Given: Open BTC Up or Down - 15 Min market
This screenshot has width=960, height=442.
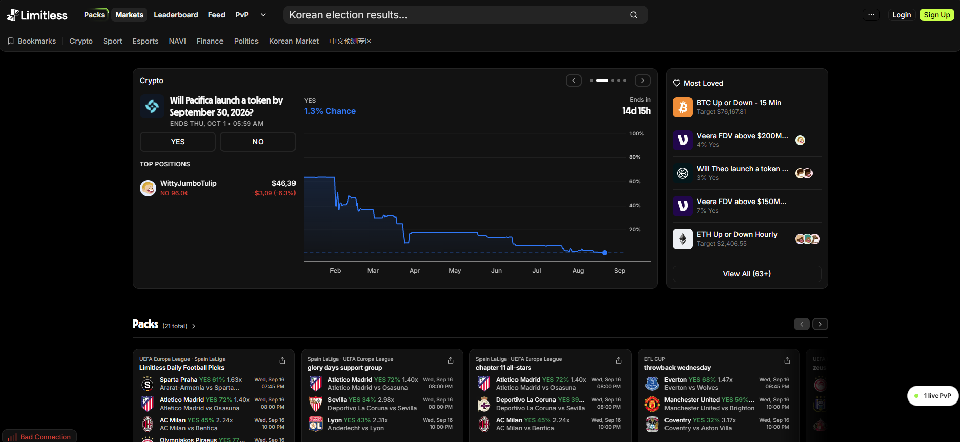Looking at the screenshot, I should click(x=739, y=103).
